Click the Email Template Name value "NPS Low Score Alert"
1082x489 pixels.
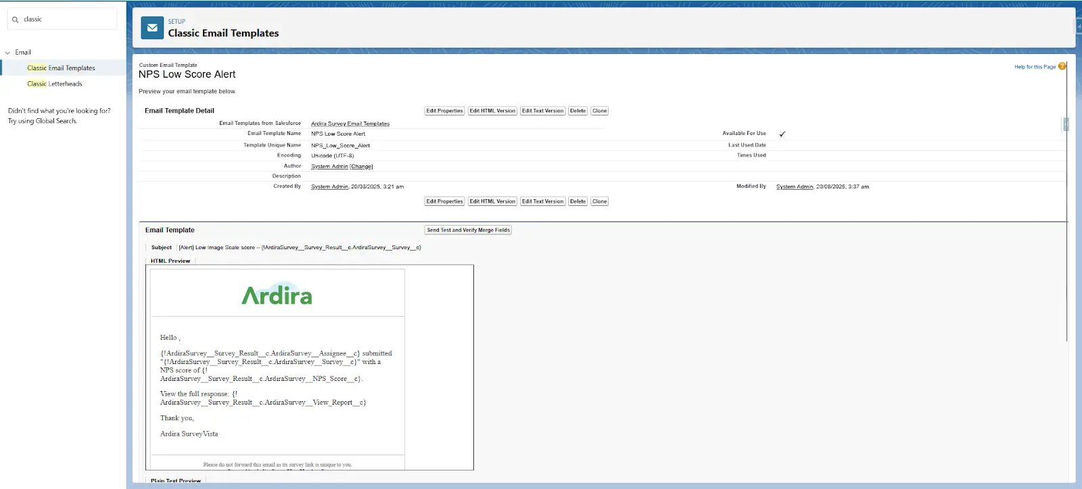pos(338,134)
